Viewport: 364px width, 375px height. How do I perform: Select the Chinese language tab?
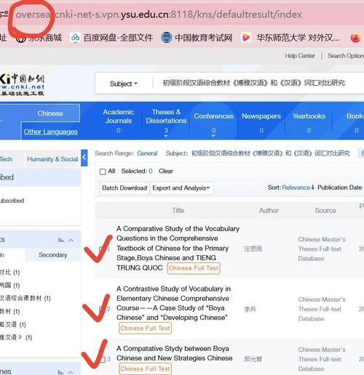pos(50,113)
